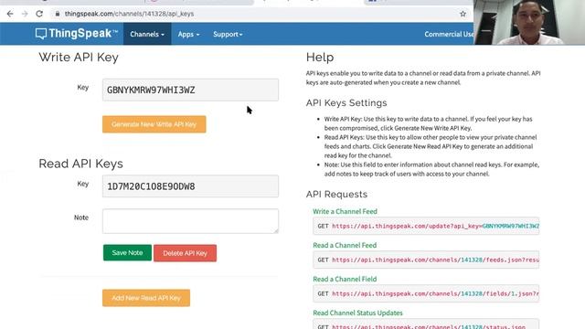Go back with the browser back arrow

click(x=10, y=14)
